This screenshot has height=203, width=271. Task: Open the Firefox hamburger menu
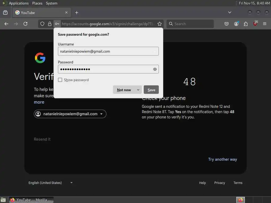[x=265, y=24]
